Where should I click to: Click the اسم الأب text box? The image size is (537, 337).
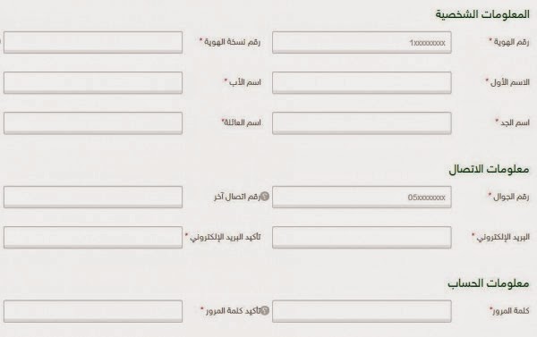93,82
